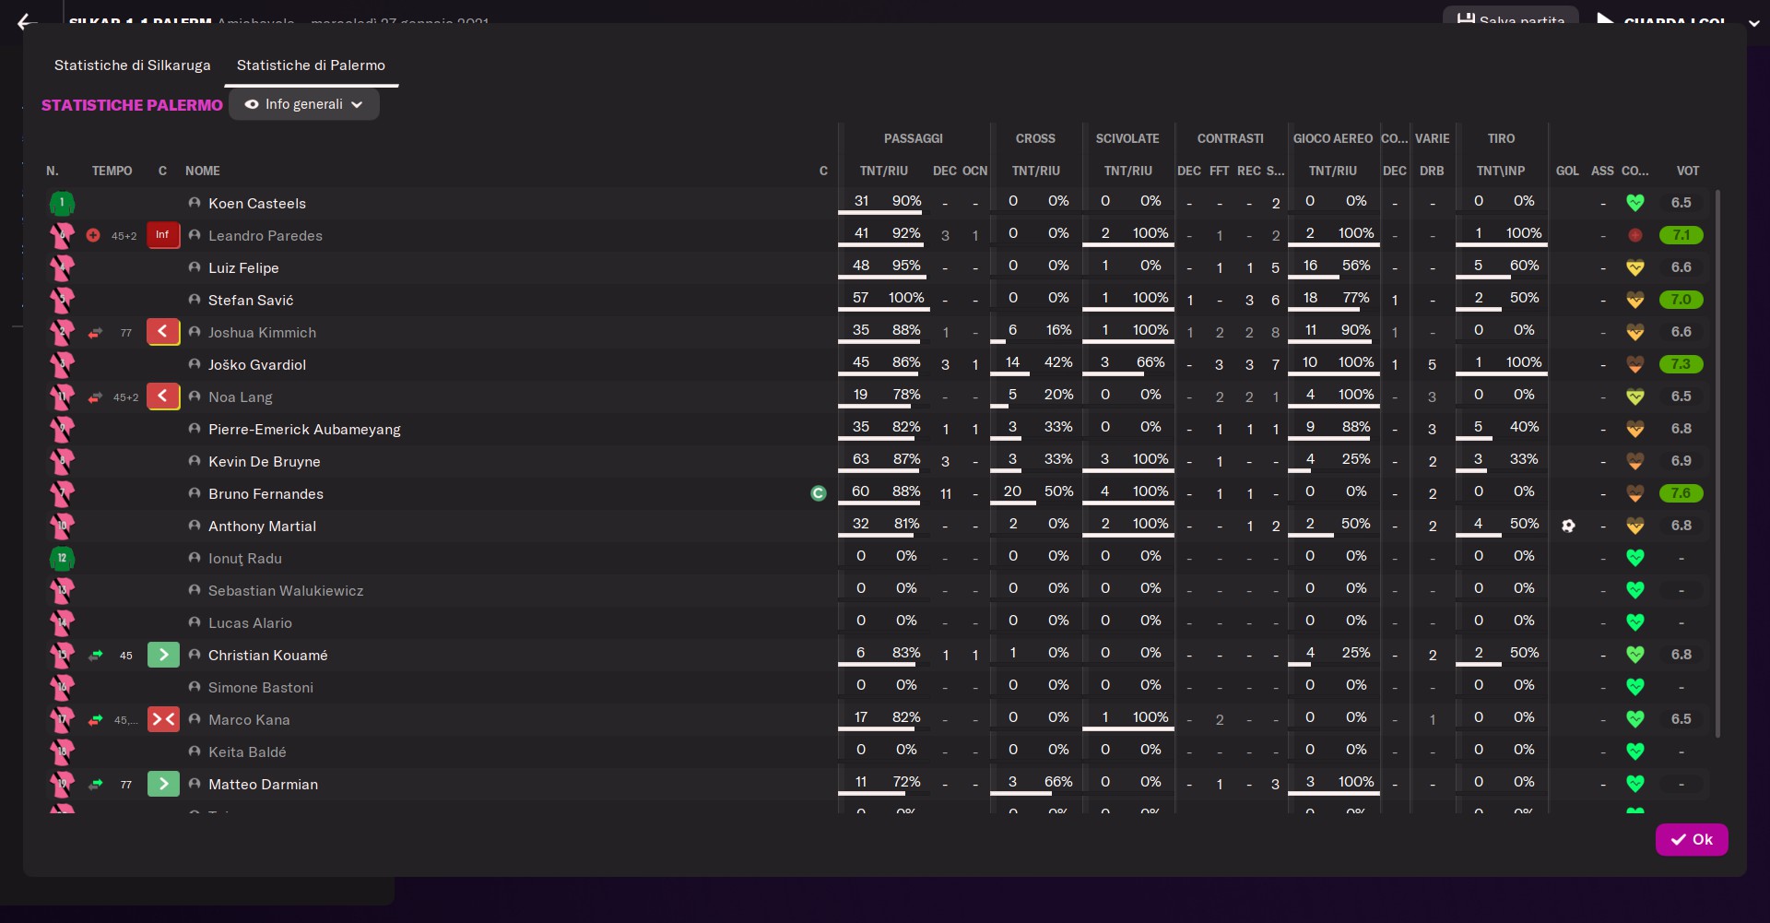The height and width of the screenshot is (923, 1770).
Task: Click the red condition icon for Leandro Paredes
Action: (x=1635, y=235)
